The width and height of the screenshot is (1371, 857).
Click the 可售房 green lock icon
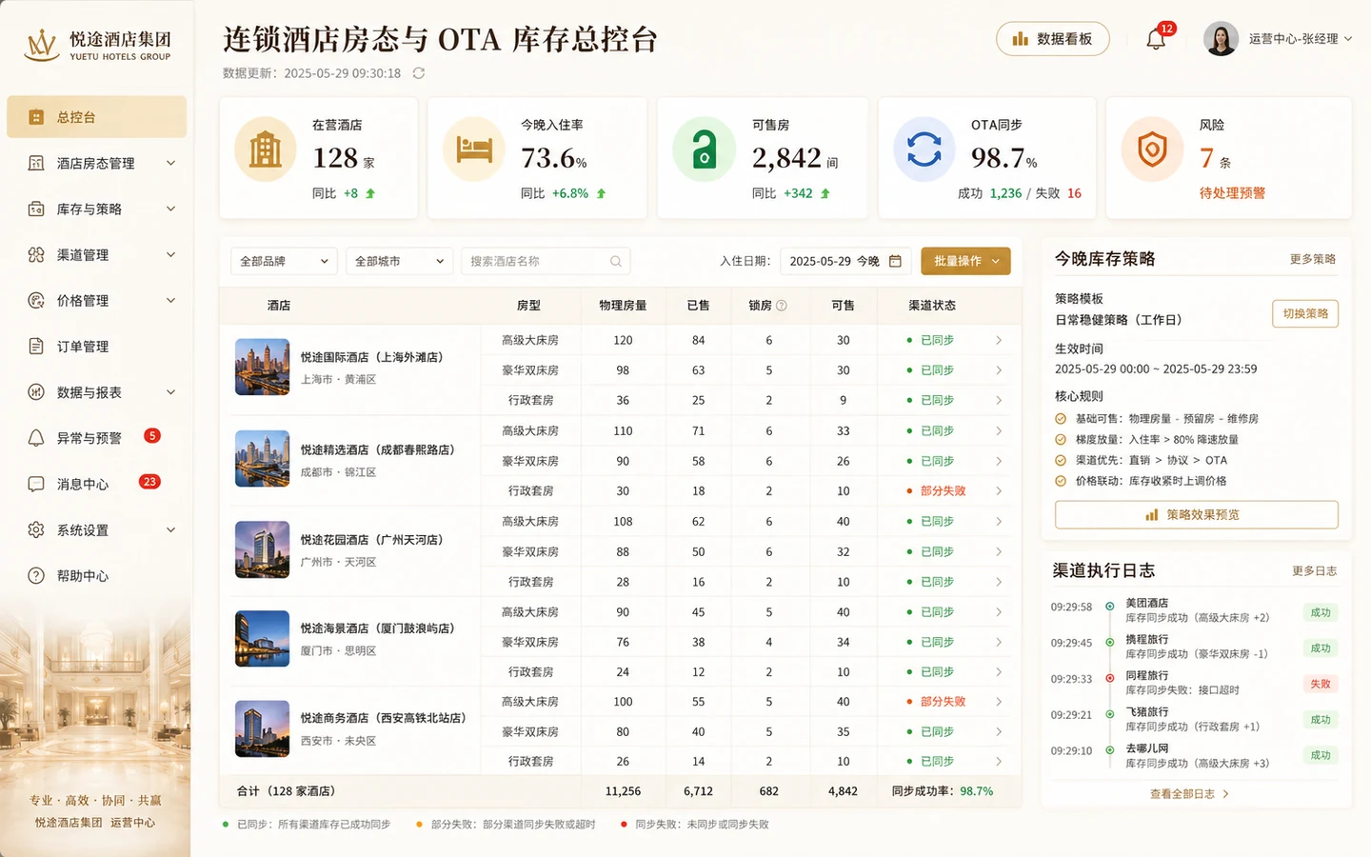click(x=704, y=149)
